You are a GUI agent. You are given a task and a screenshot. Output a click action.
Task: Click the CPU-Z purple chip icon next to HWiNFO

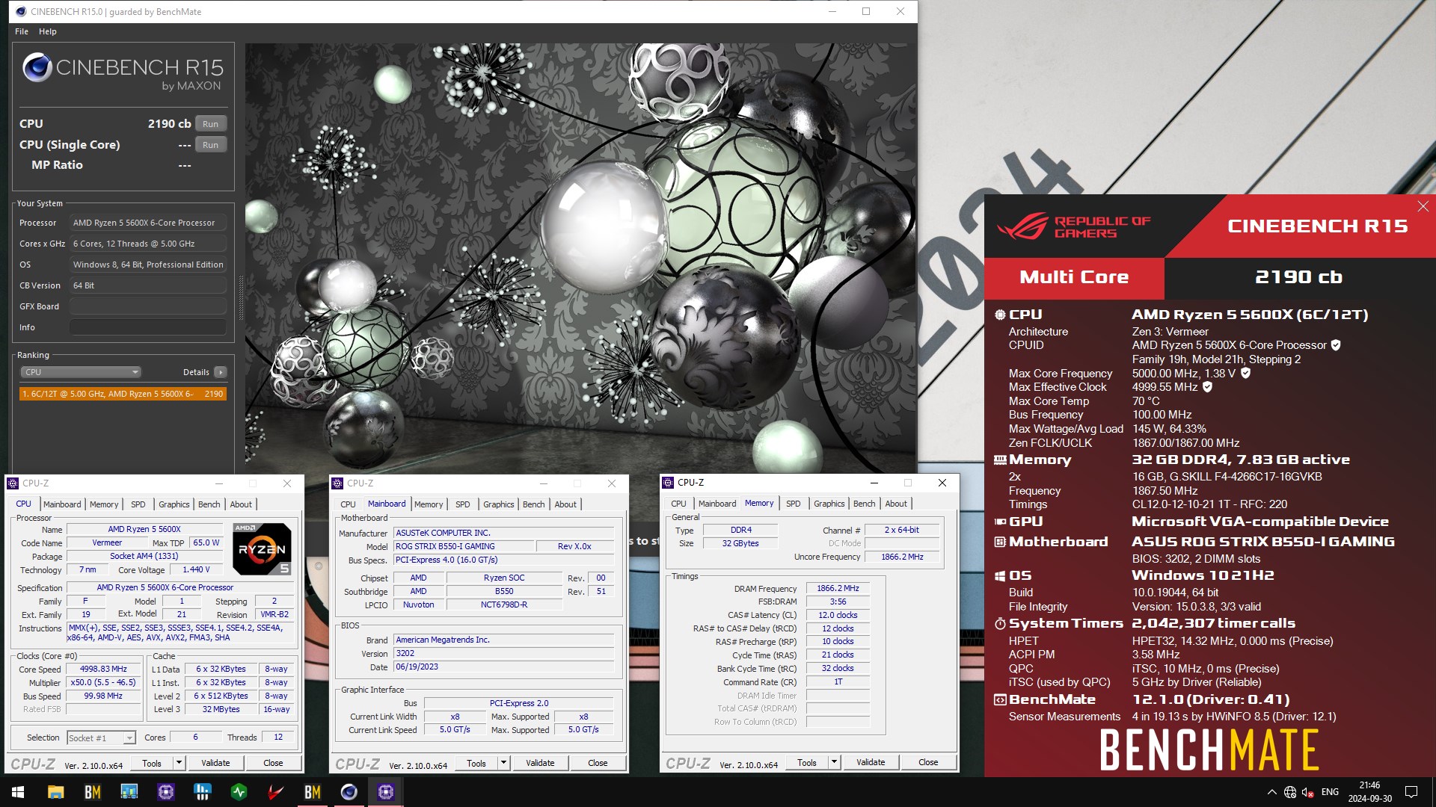[x=165, y=792]
